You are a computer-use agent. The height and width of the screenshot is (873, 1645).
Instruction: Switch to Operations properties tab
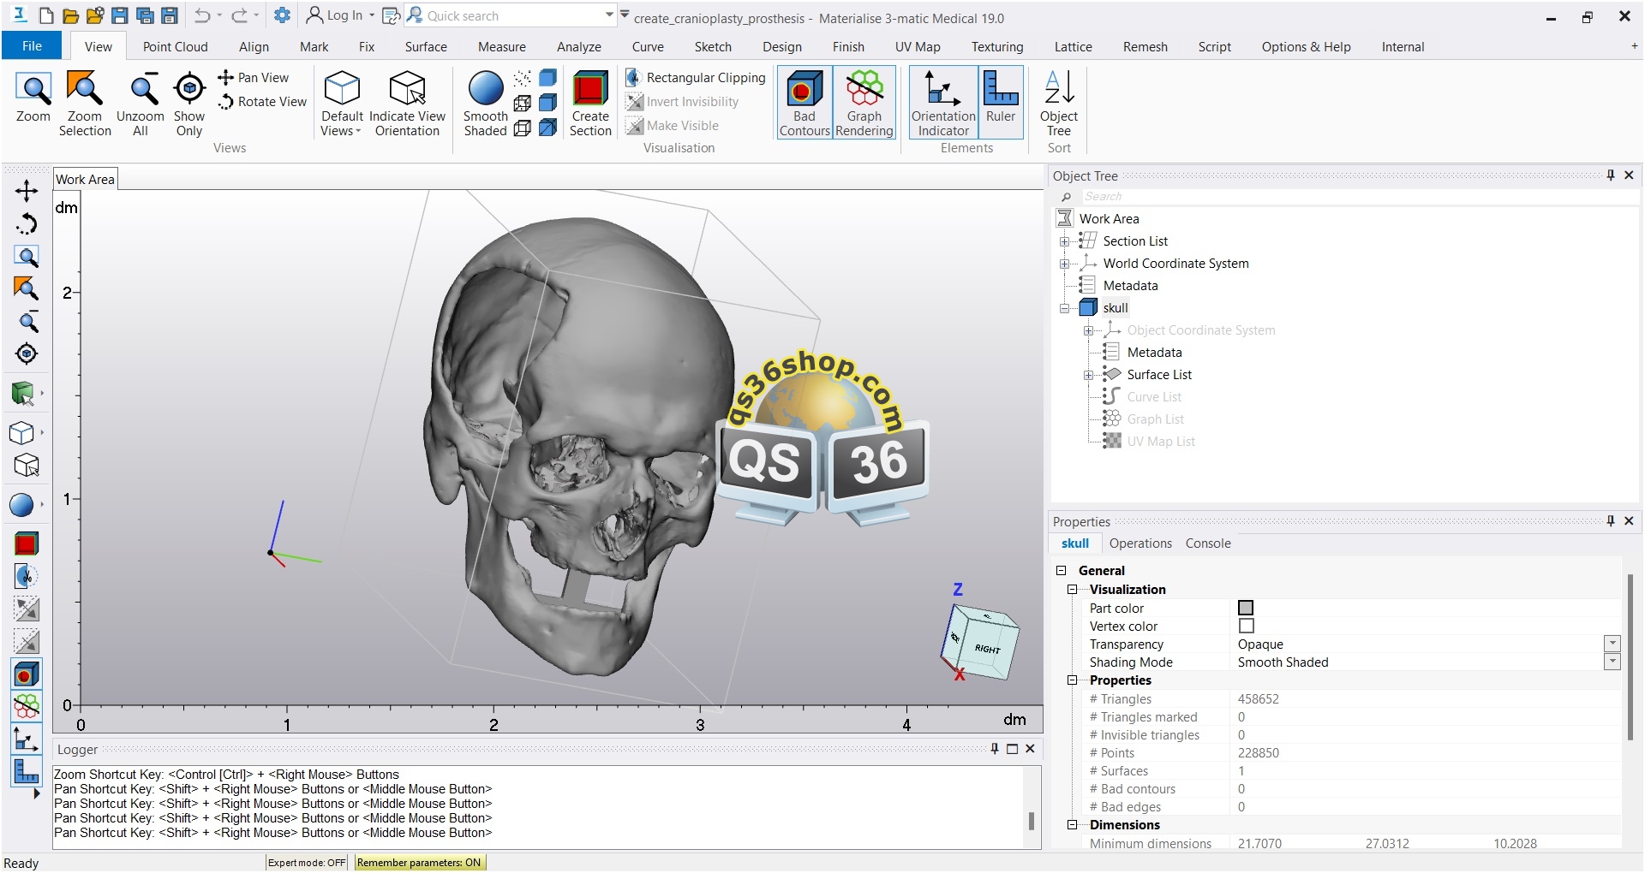coord(1140,543)
